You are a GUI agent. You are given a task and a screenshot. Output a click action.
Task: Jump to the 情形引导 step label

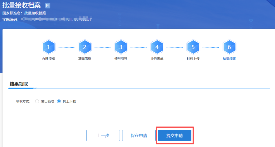pyautogui.click(x=121, y=58)
